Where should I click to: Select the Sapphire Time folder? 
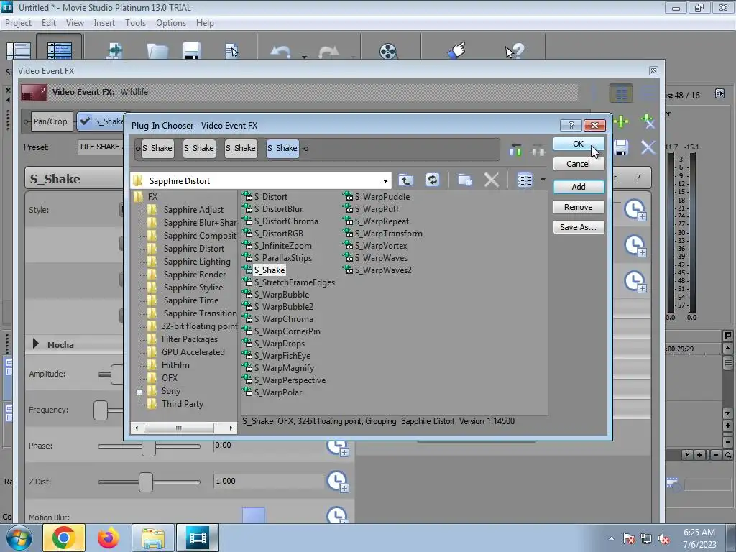tap(190, 300)
